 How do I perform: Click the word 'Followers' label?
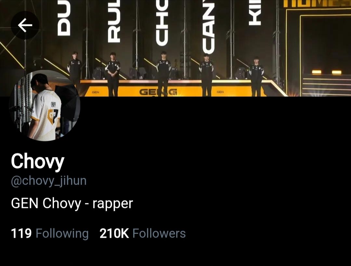159,233
